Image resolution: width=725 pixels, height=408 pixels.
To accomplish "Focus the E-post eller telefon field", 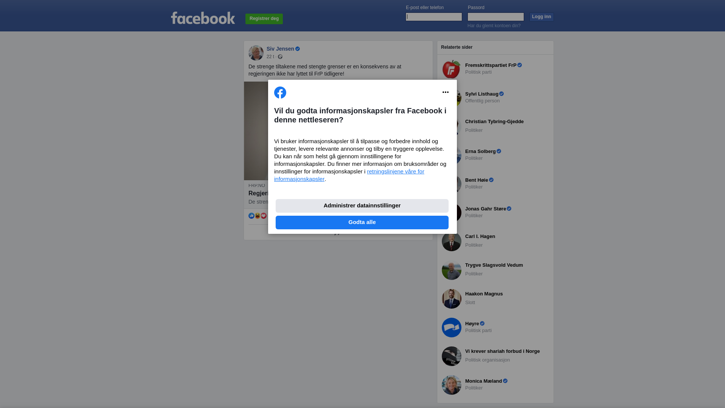I will coord(434,17).
